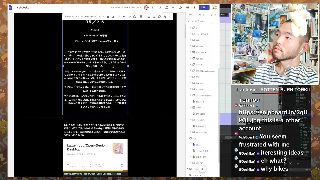The width and height of the screenshot is (320, 180).
Task: Insert link from text toolbar
Action: (x=129, y=17)
